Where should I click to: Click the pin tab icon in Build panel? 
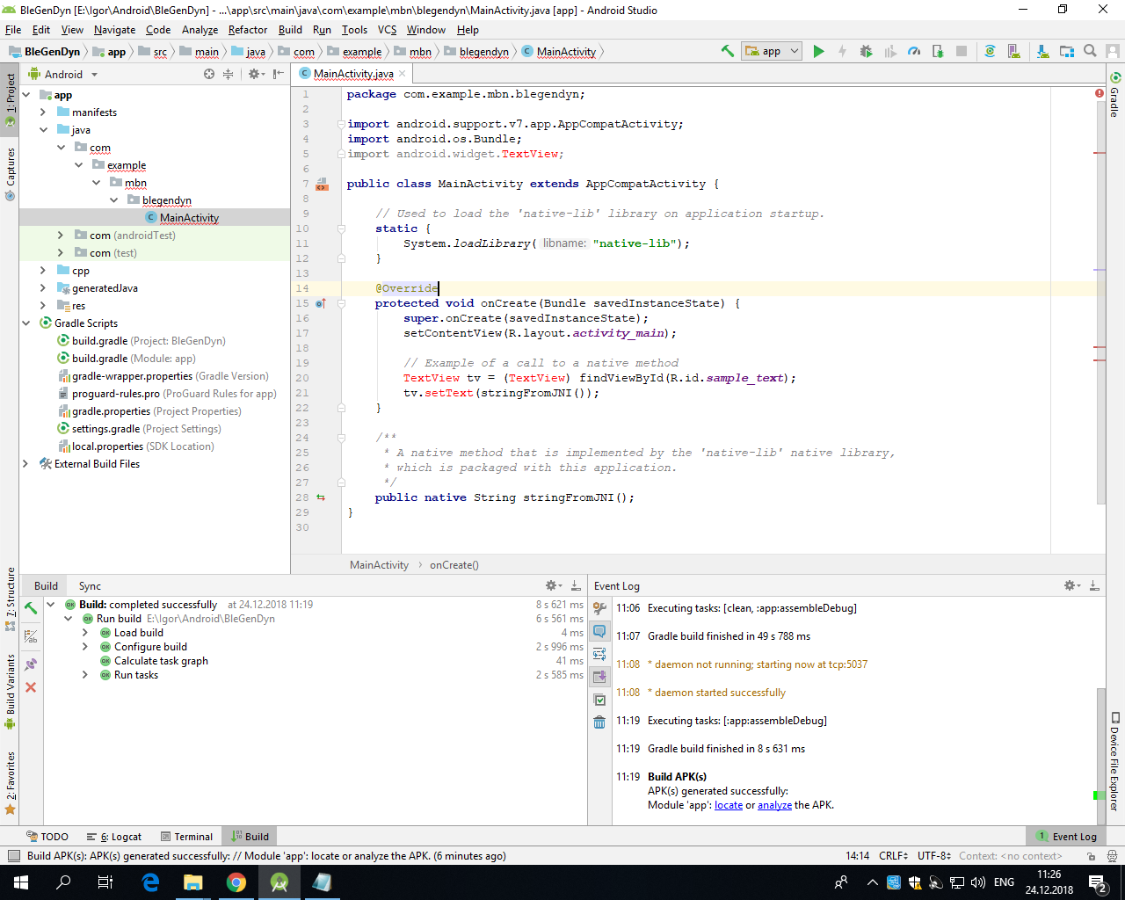tap(31, 664)
